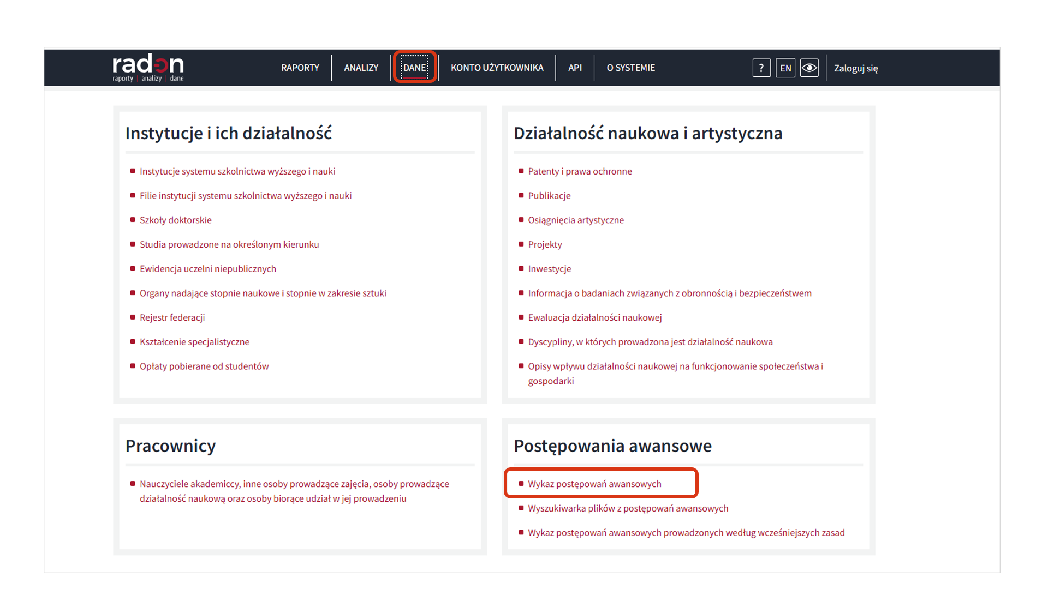Open the O SYSTEMIE menu
Viewport: 1048px width, 589px height.
(x=630, y=68)
